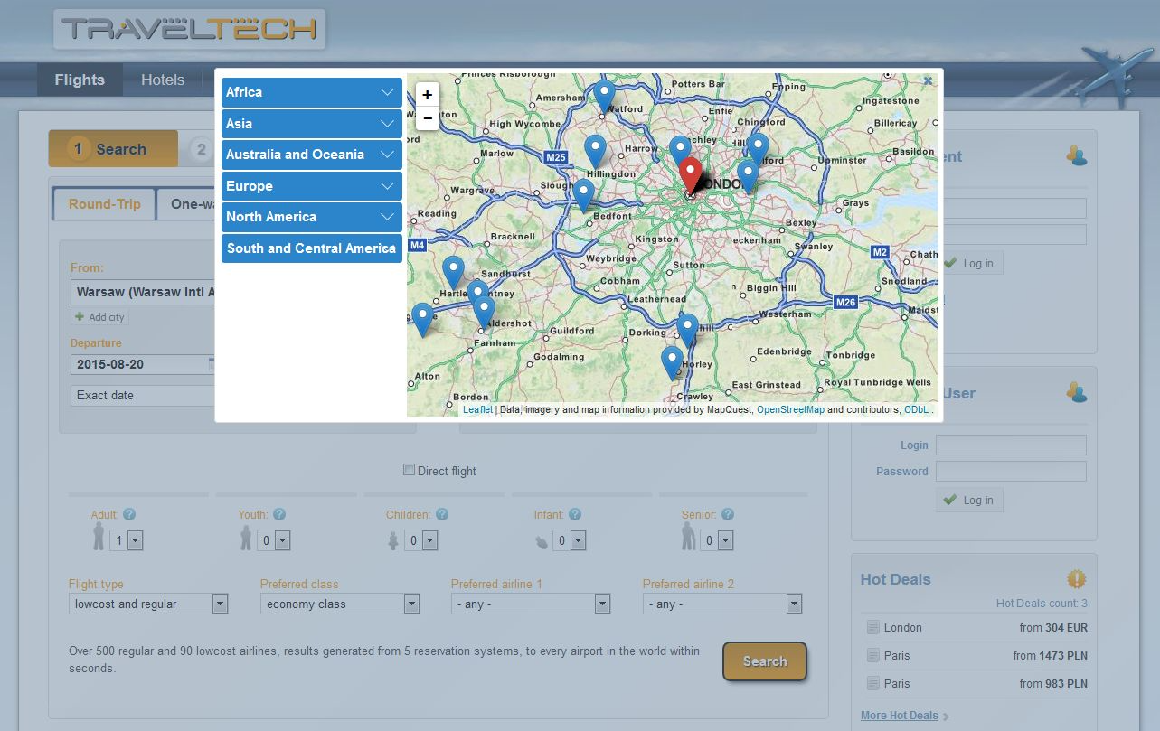
Task: Show help for Senior passengers
Action: (x=728, y=514)
